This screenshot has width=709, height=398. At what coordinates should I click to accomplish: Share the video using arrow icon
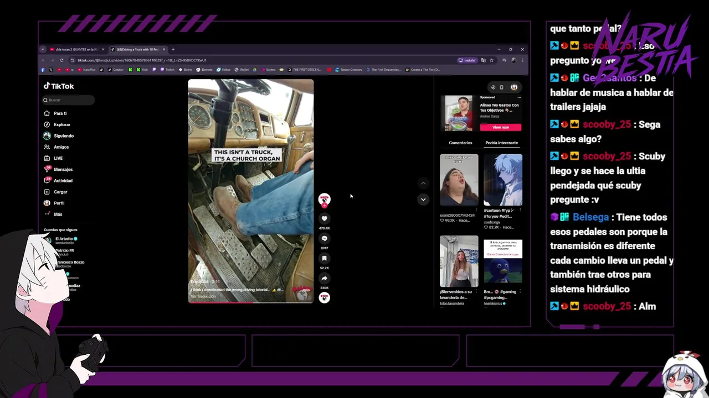pos(325,278)
